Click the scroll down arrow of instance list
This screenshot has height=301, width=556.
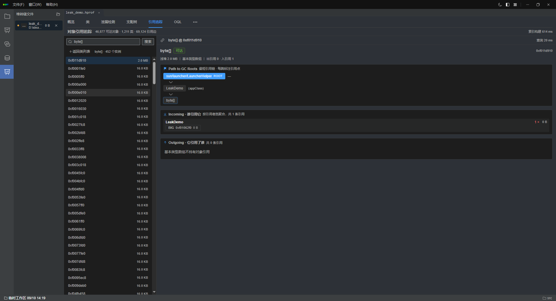(x=154, y=292)
